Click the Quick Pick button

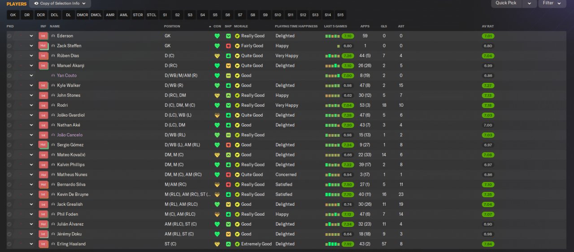click(x=507, y=3)
